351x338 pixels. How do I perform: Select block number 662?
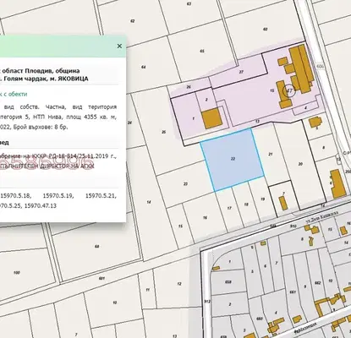point(317,282)
